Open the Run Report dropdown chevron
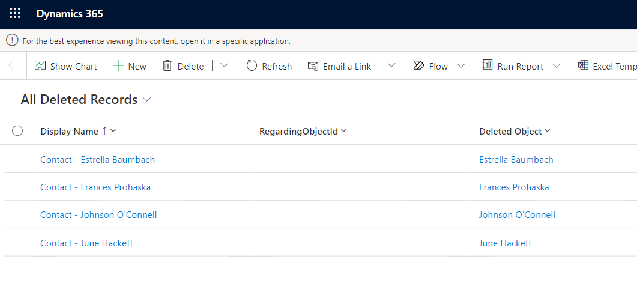Viewport: 637px width, 298px height. pos(557,66)
